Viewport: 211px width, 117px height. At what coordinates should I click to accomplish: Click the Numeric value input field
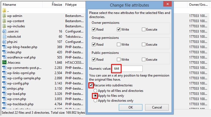coord(127,69)
